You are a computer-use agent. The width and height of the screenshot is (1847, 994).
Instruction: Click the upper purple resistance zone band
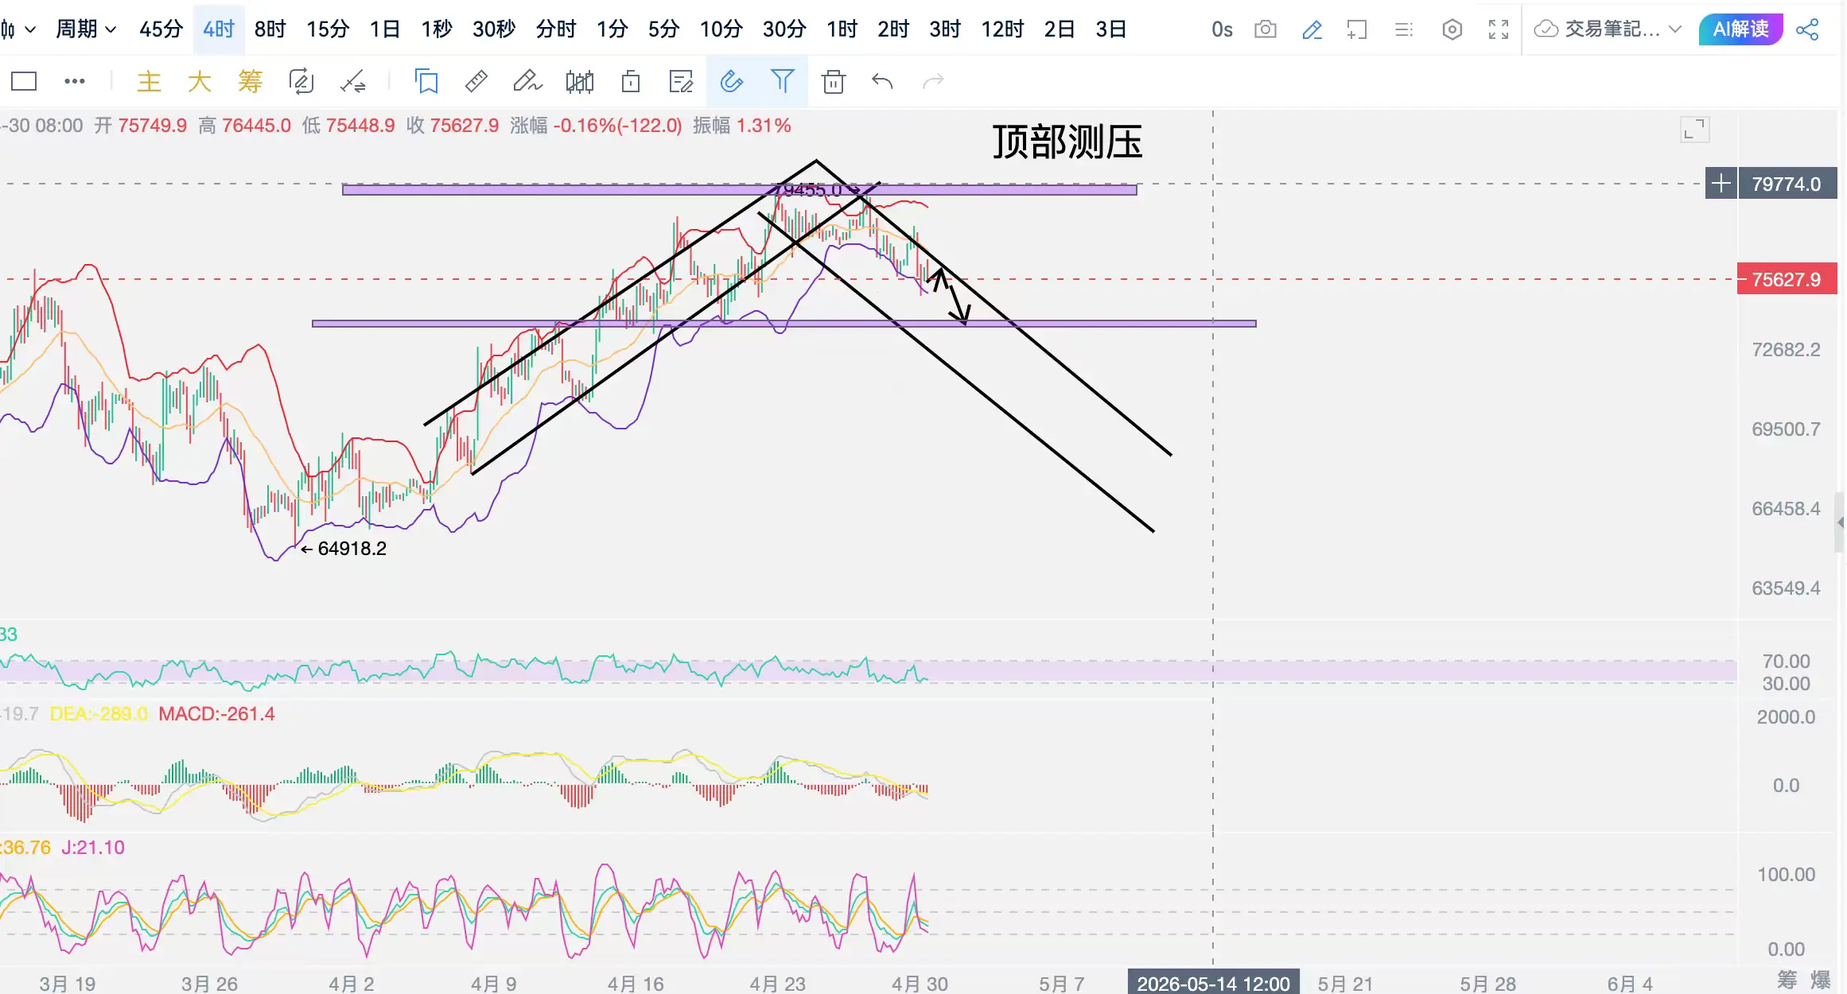(x=557, y=189)
